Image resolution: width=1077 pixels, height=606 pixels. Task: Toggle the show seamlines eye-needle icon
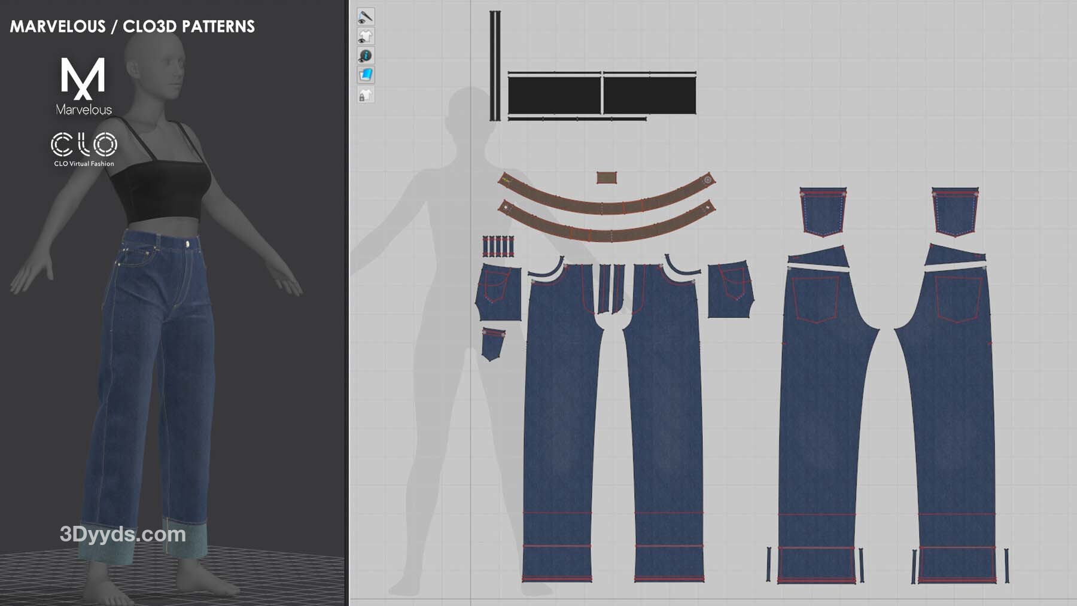[x=366, y=17]
